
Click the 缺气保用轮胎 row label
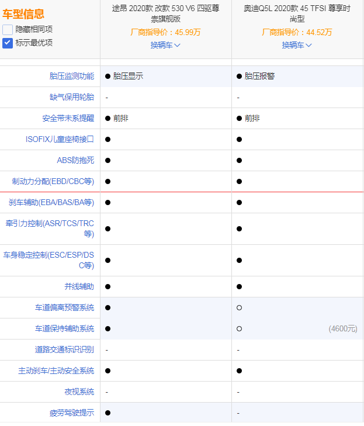71,97
